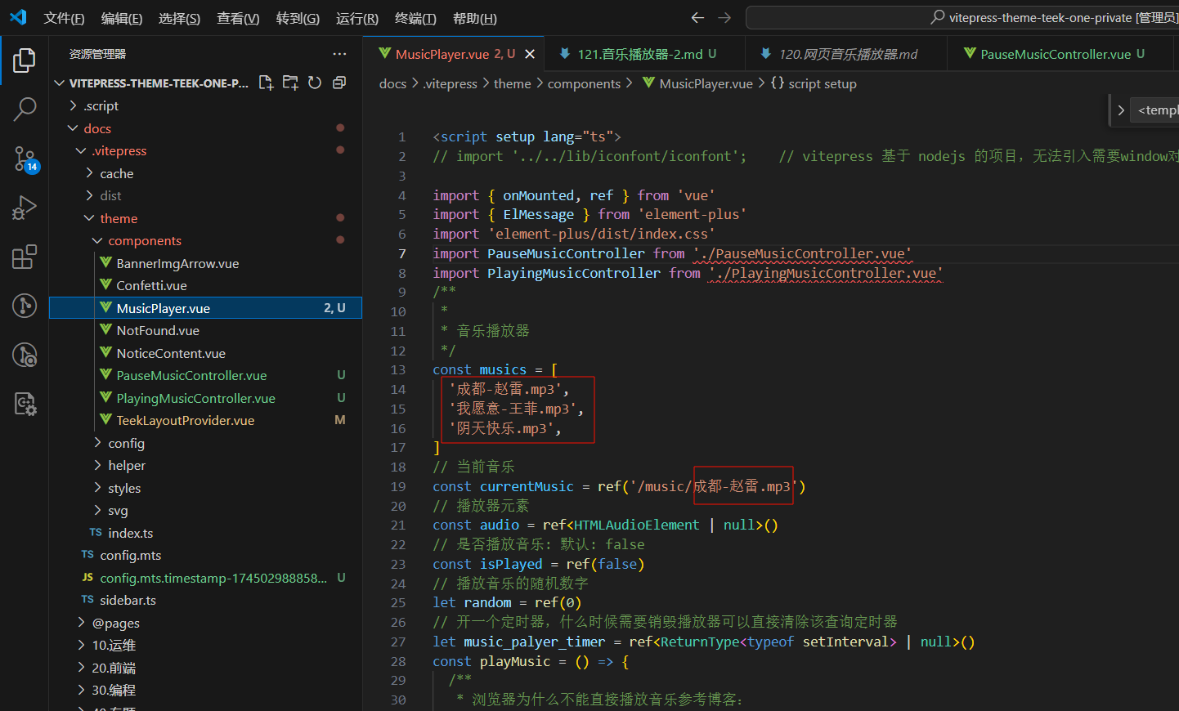Image resolution: width=1179 pixels, height=711 pixels.
Task: Collapse all folders in explorer
Action: click(x=339, y=83)
